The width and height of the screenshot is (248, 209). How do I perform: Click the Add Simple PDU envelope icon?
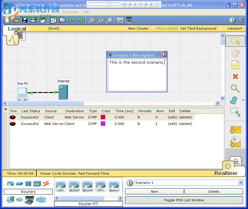coord(235,130)
